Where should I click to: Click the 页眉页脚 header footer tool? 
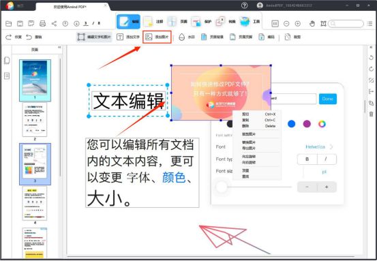241,37
